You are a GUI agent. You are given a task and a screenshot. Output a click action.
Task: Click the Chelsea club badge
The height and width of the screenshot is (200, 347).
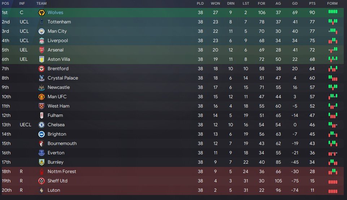coord(42,125)
